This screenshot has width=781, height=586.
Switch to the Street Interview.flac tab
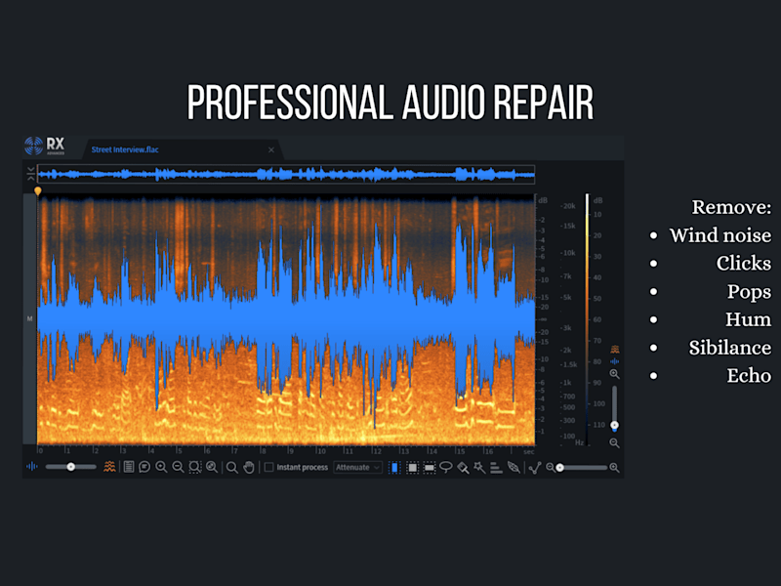point(125,149)
